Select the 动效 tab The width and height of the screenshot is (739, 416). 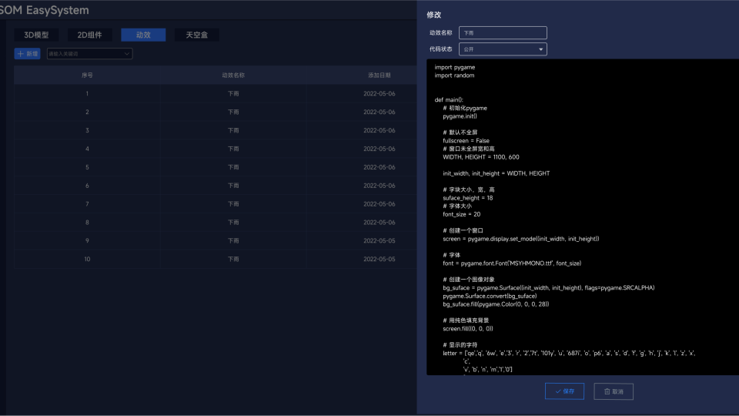click(x=143, y=35)
